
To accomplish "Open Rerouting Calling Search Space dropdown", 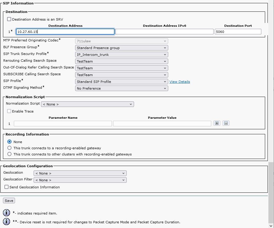I will click(x=122, y=61).
